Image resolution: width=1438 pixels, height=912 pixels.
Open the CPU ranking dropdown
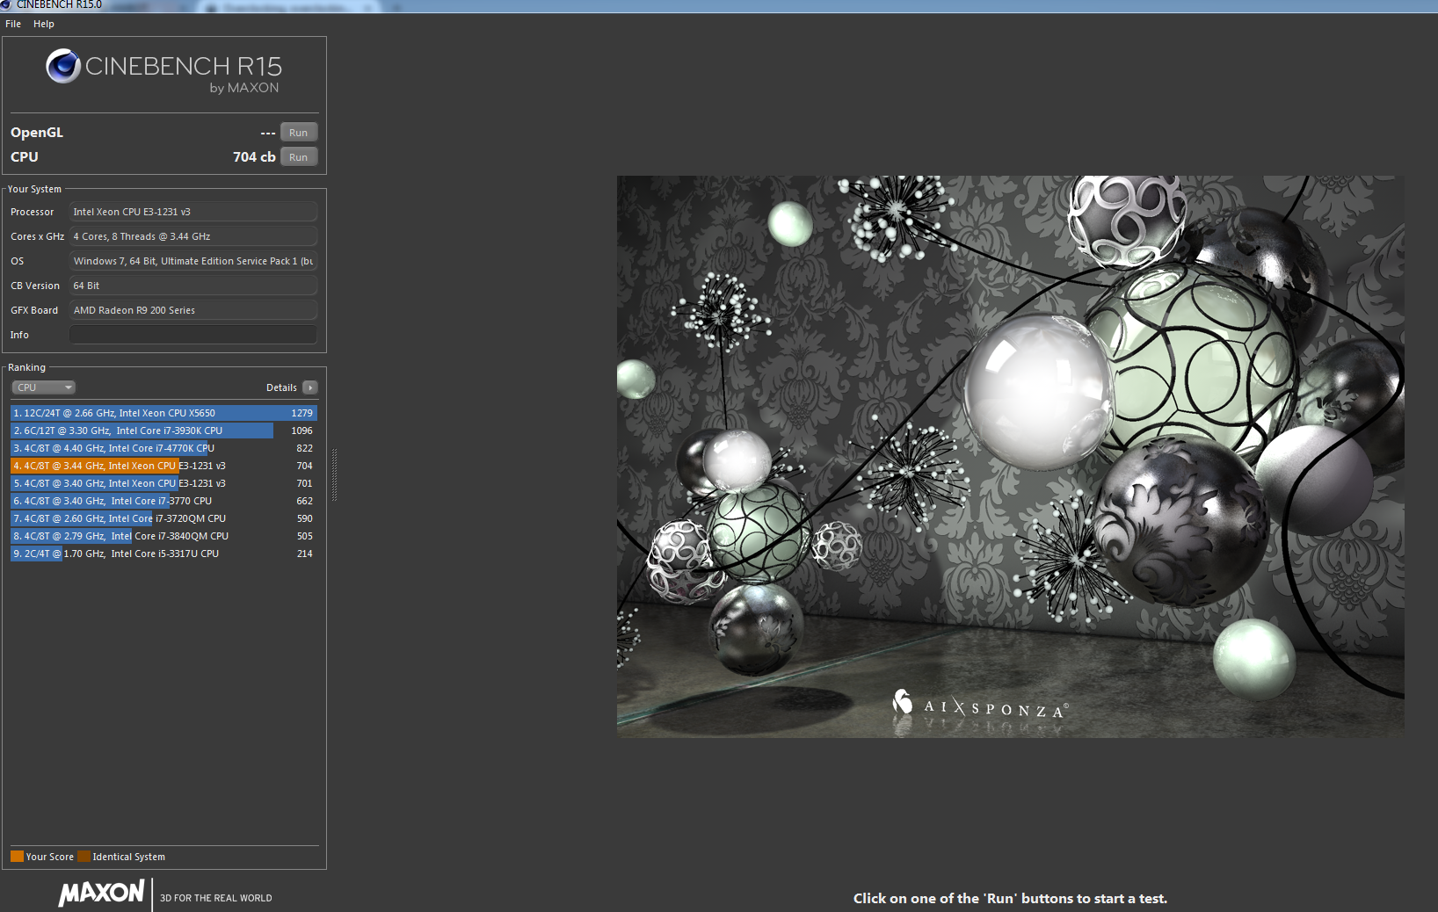(43, 387)
